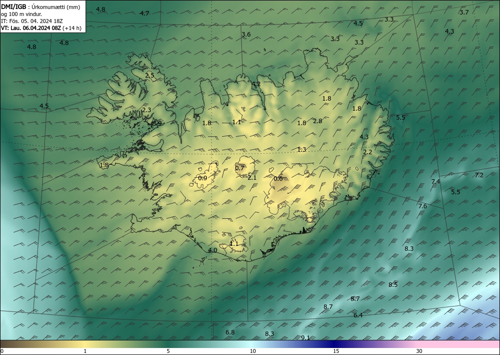Click the 9.1 value label

point(305,337)
